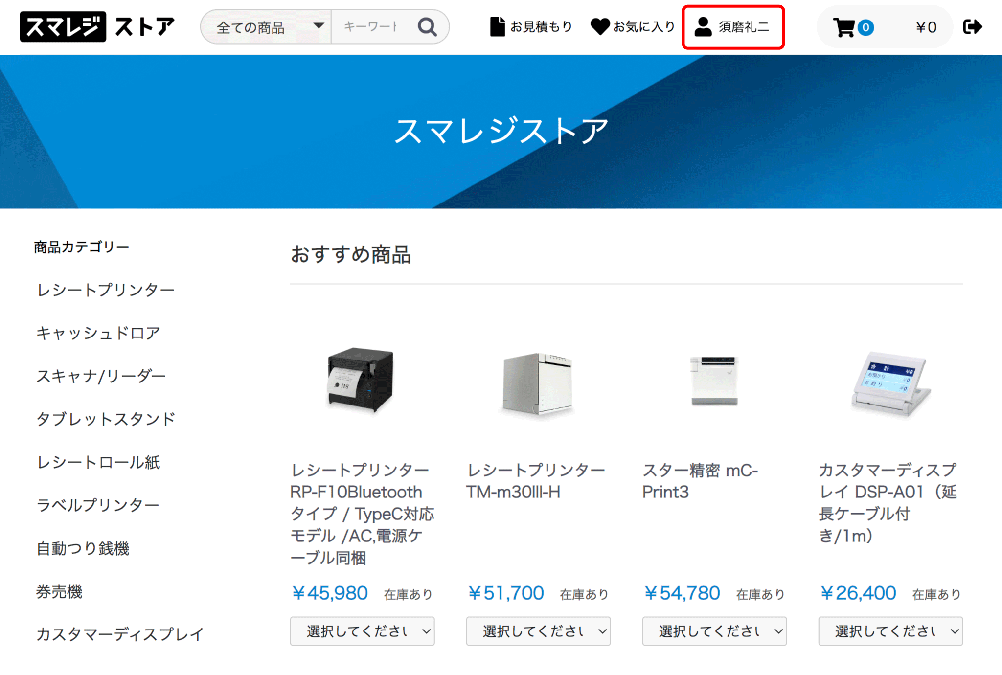Click the blue cart count badge
1002x675 pixels.
coord(865,27)
